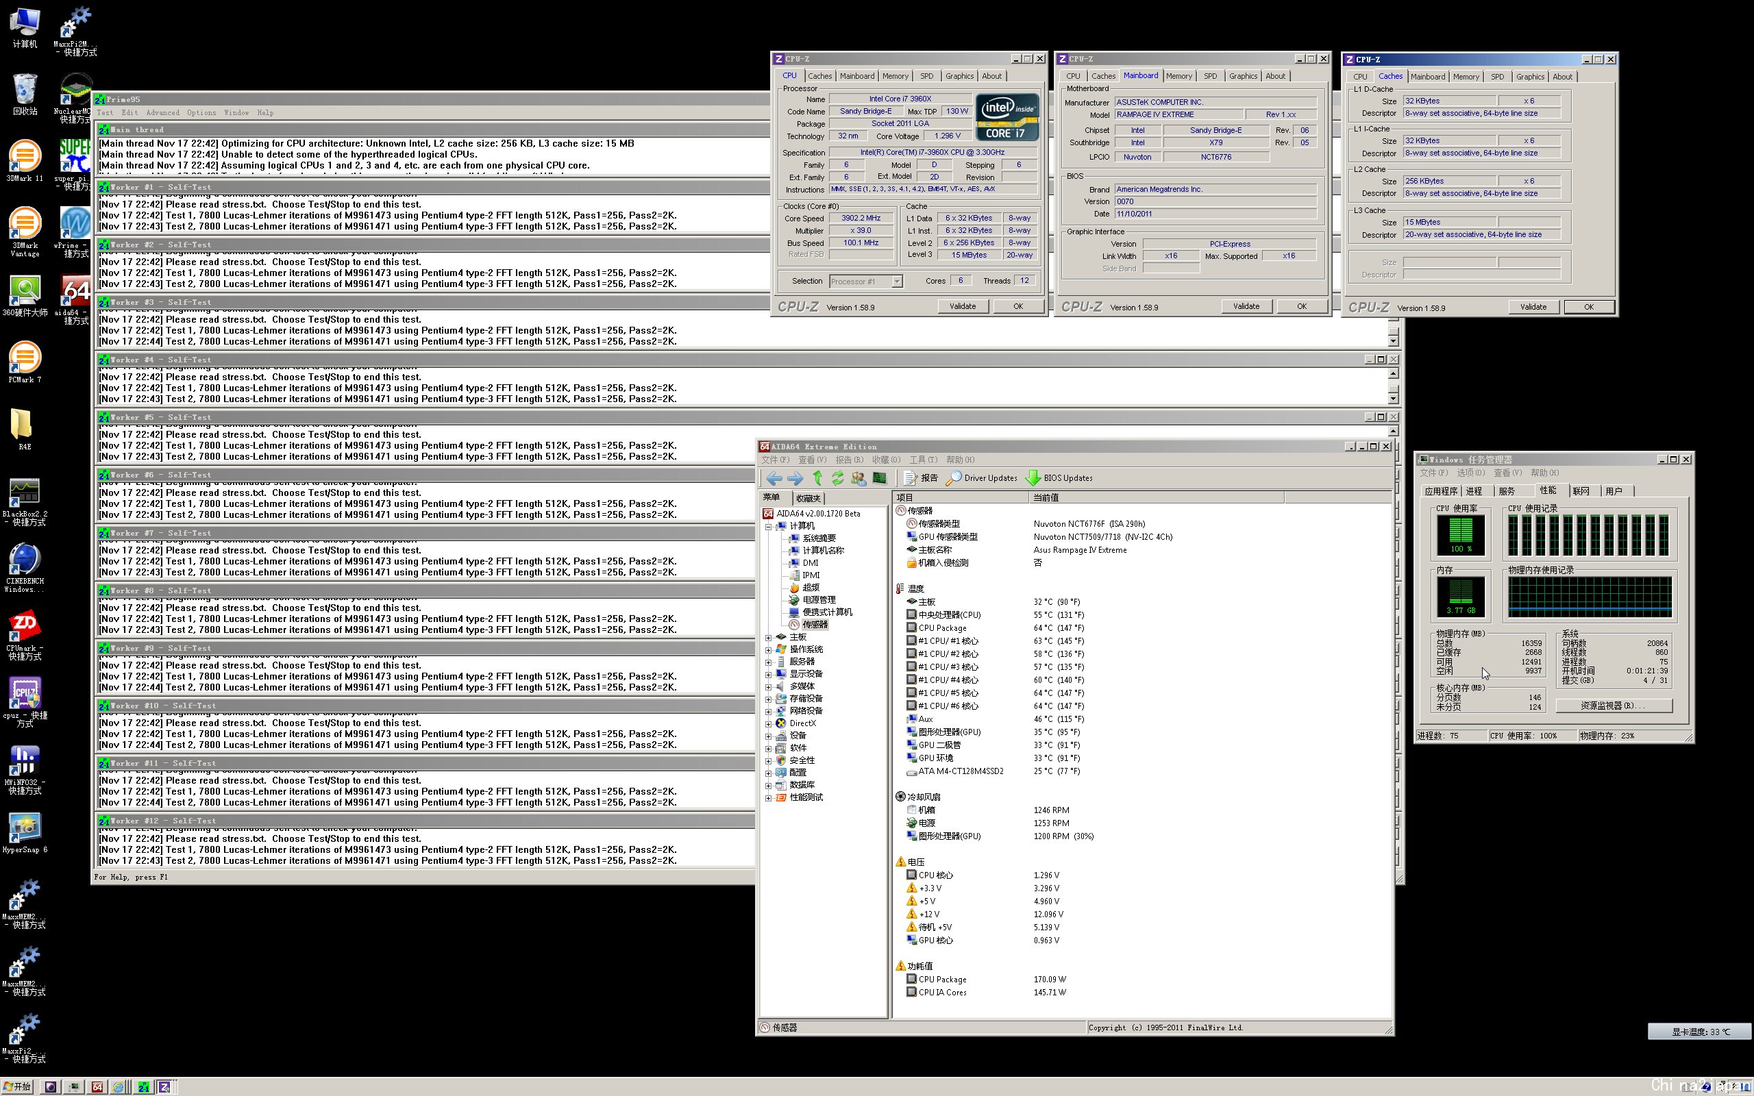Open the 360硬件大师 desktop icon
This screenshot has width=1754, height=1096.
pos(25,296)
